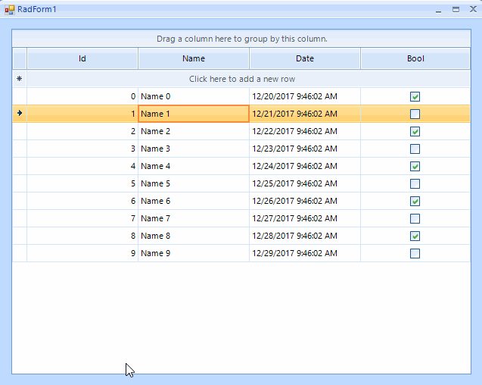Image resolution: width=482 pixels, height=385 pixels.
Task: Click the Date column header
Action: (x=305, y=58)
